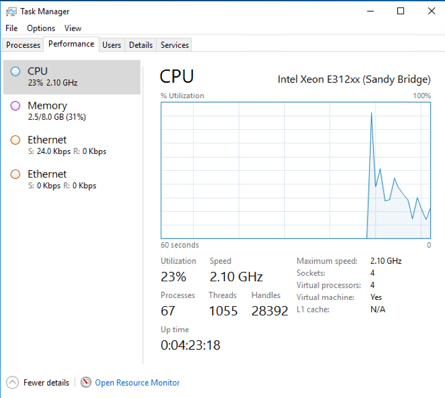Open Resource Monitor link
The image size is (445, 398).
click(x=137, y=382)
